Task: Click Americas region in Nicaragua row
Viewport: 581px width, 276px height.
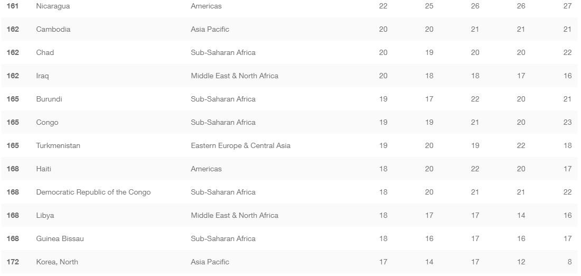Action: click(206, 6)
